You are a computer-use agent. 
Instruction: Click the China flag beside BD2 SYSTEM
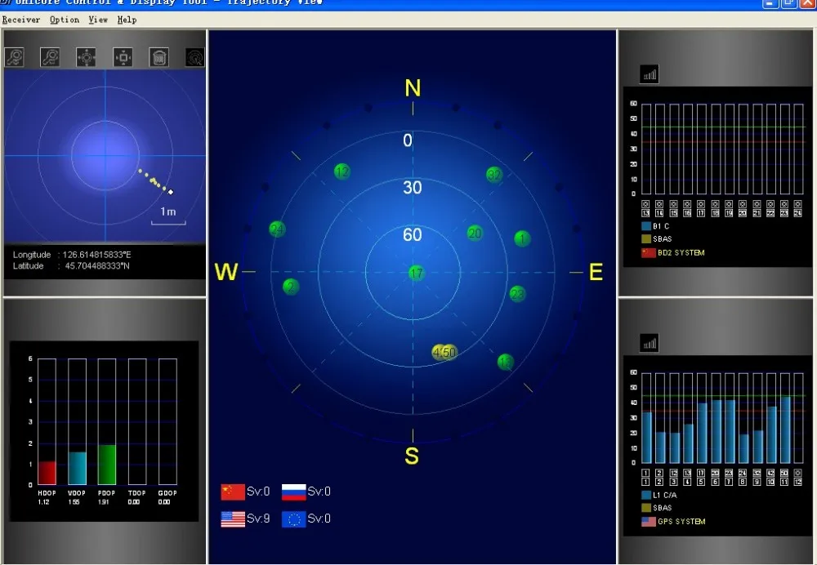[x=648, y=252]
